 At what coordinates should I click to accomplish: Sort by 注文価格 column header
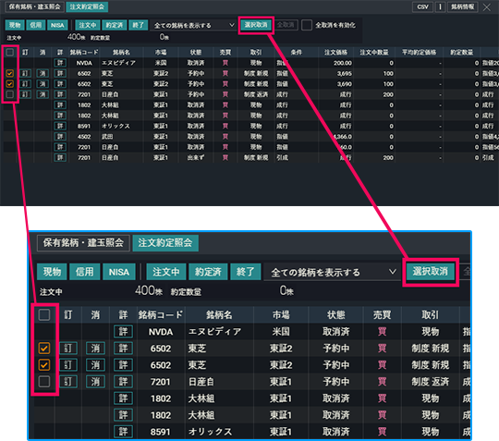pyautogui.click(x=335, y=52)
